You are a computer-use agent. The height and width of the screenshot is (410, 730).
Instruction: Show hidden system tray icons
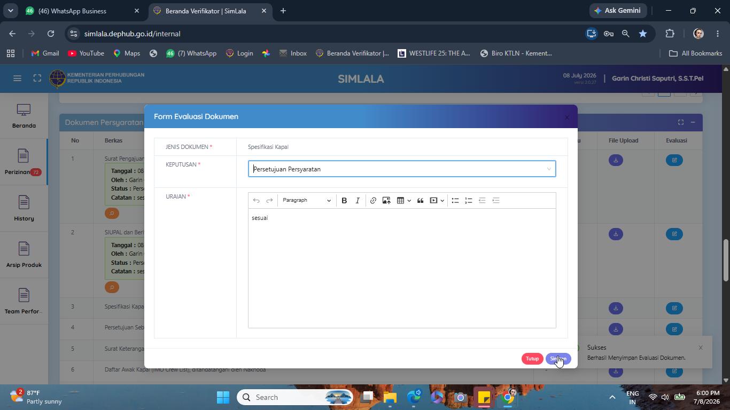tap(612, 397)
